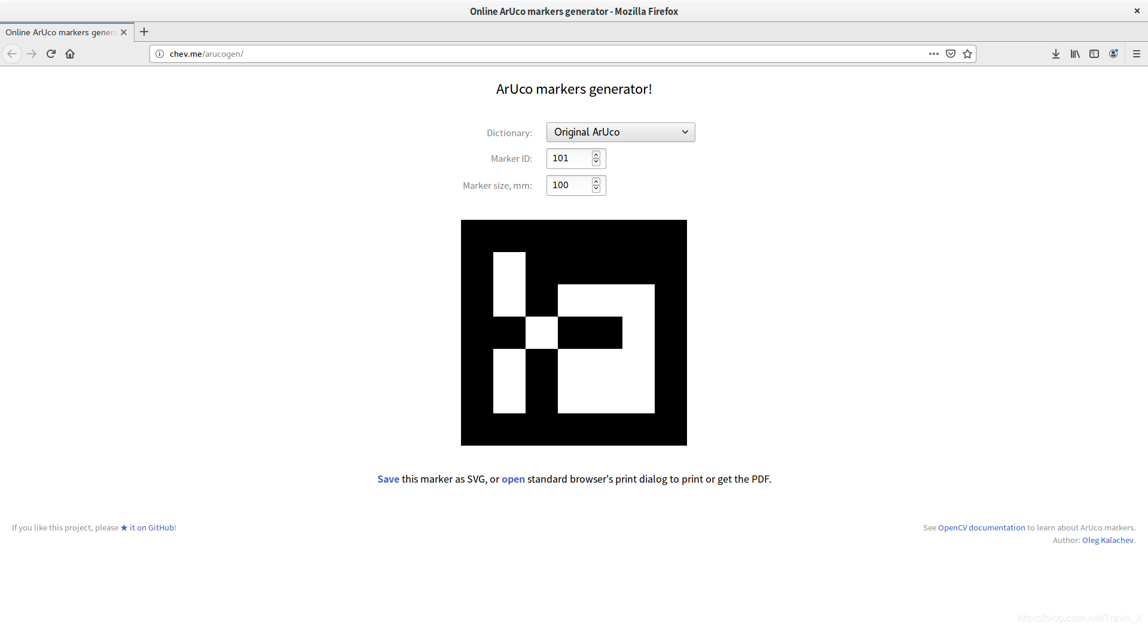Open the Firefox home page
The image size is (1148, 629).
(70, 54)
